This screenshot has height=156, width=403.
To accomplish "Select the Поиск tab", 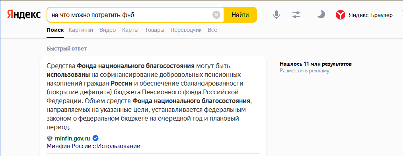I will pyautogui.click(x=55, y=30).
